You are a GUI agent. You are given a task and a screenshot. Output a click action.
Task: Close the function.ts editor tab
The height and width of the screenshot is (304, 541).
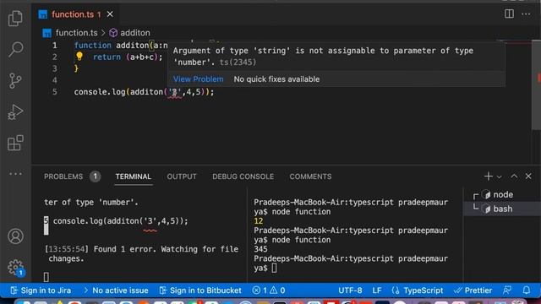pos(110,14)
